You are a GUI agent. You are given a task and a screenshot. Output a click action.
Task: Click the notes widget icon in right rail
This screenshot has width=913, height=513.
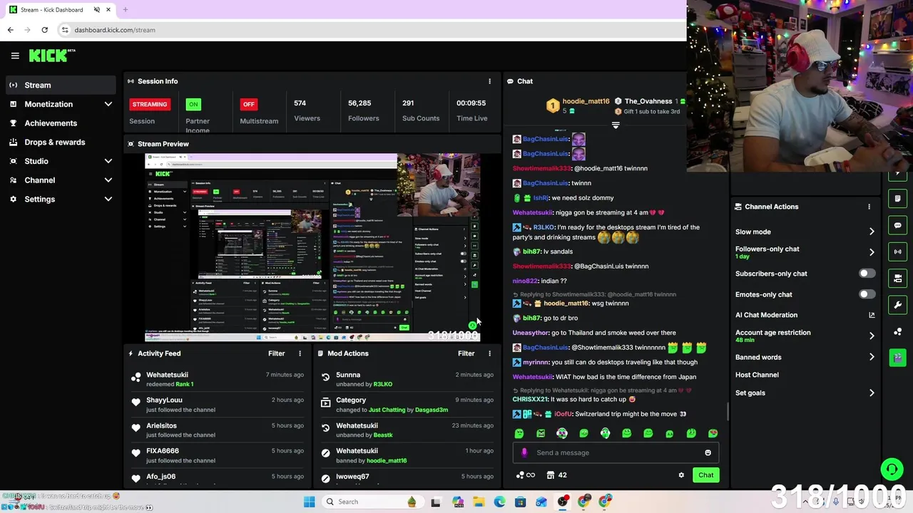tap(897, 199)
